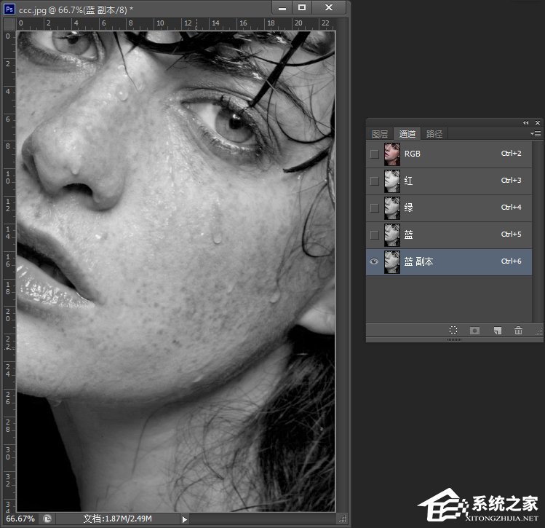Enable visibility for the 绿 channel
Viewport: 545px width, 528px height.
(374, 208)
